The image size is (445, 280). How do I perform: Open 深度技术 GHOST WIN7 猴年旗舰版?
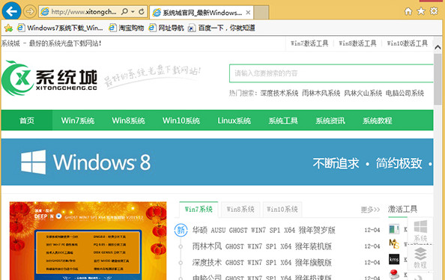(262, 262)
